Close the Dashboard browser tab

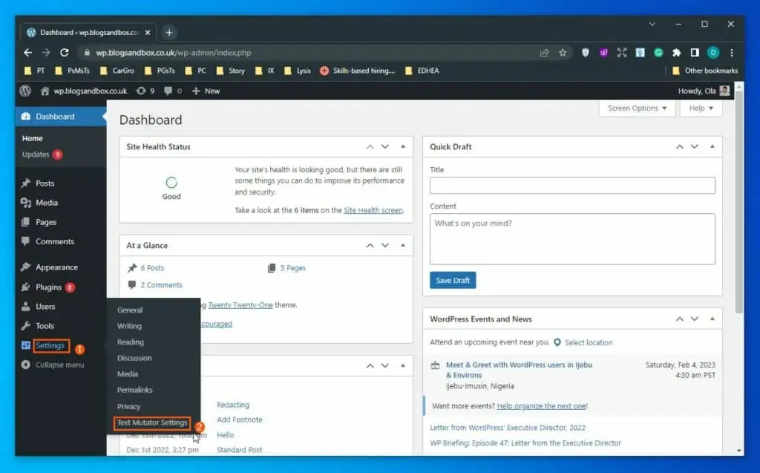[148, 33]
